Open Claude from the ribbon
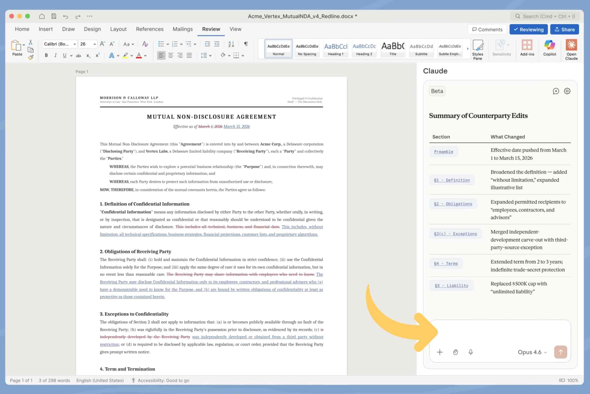 [571, 49]
